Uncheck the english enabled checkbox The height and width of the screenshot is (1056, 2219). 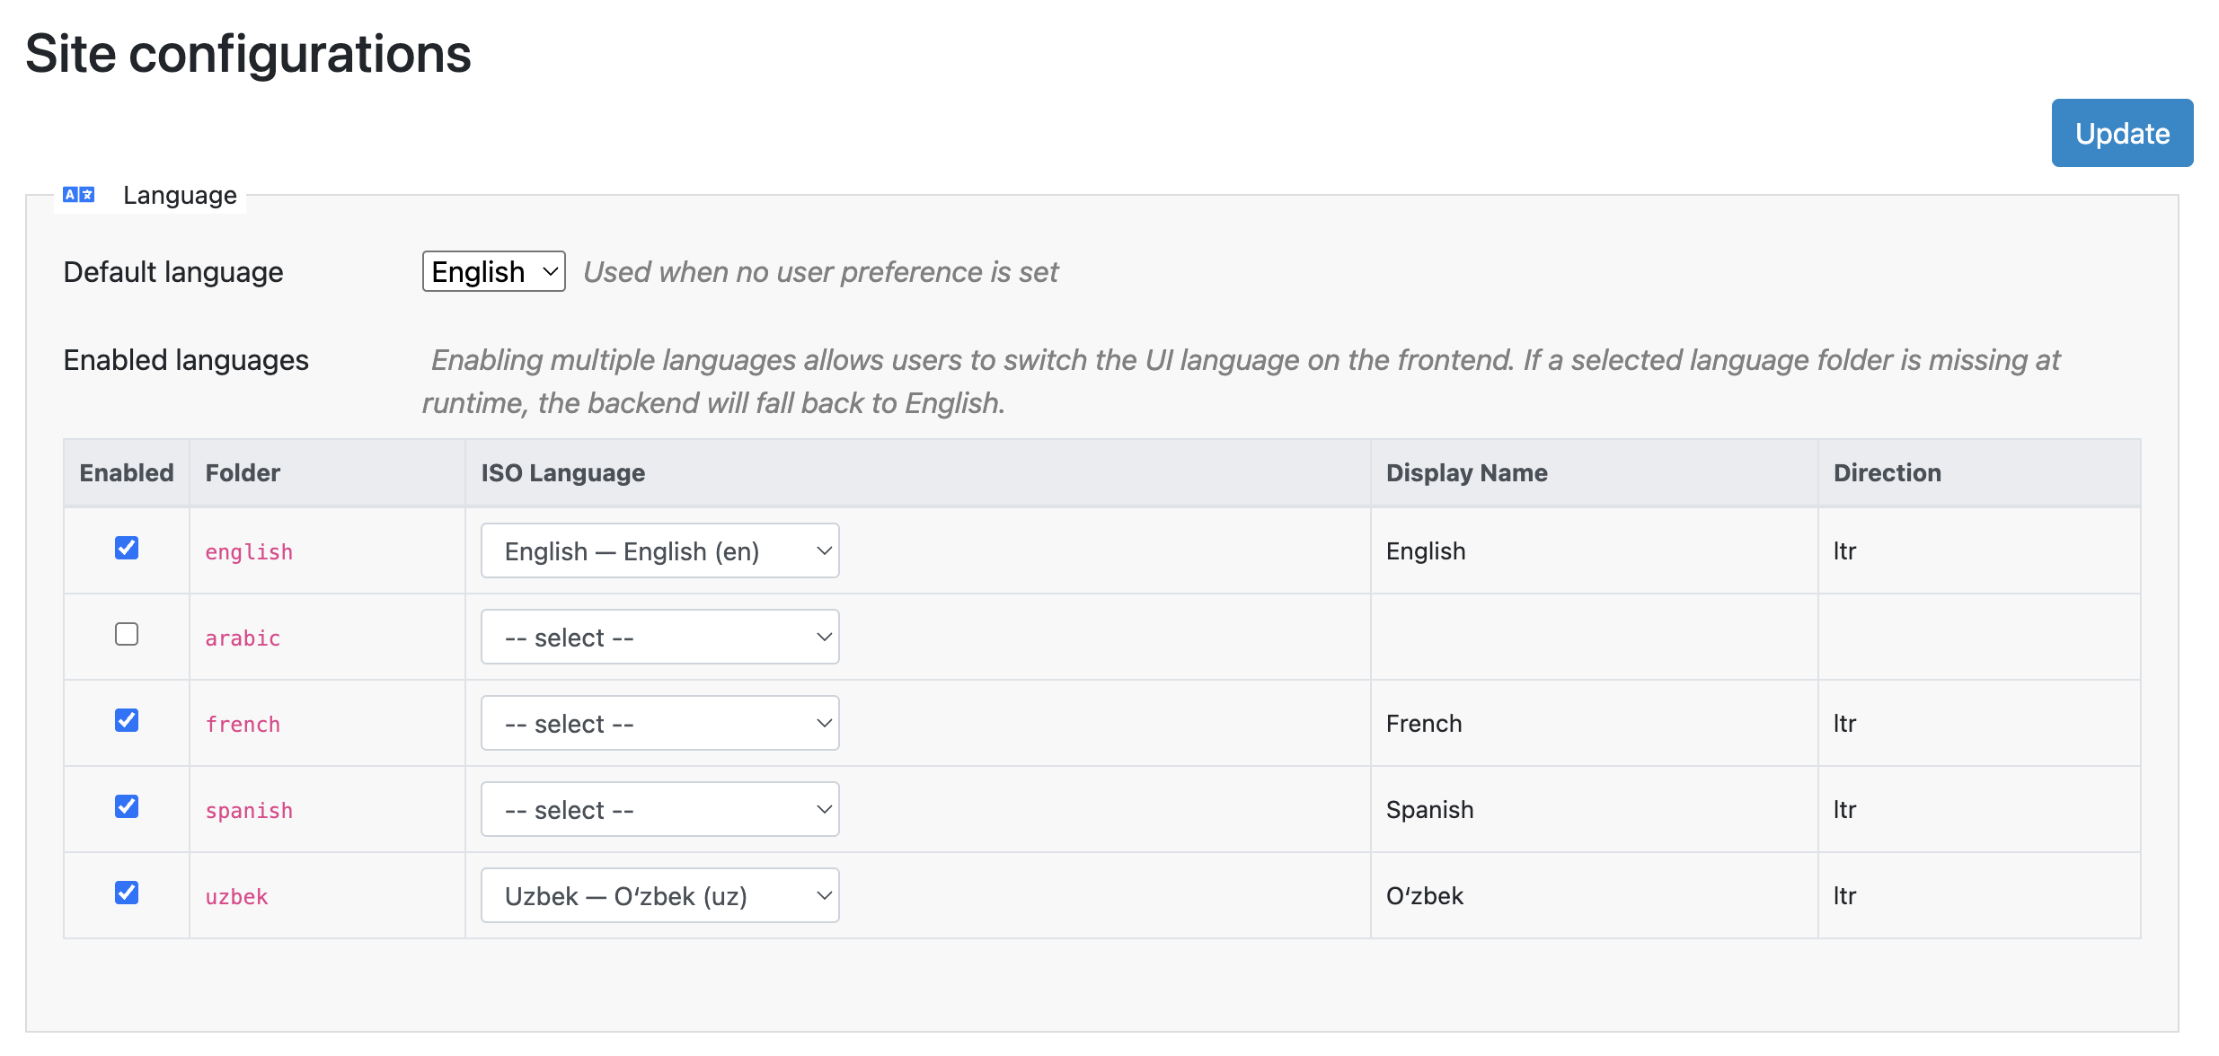click(127, 548)
